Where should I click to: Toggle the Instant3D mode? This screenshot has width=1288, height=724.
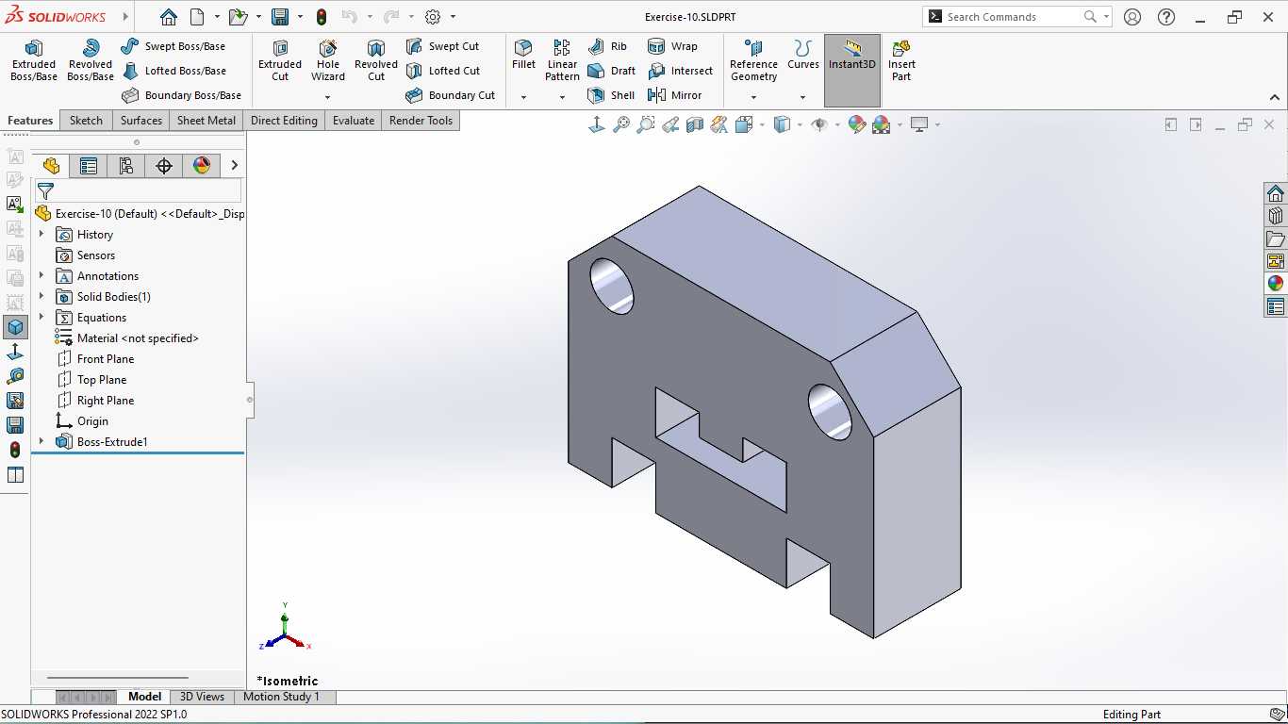tap(852, 71)
